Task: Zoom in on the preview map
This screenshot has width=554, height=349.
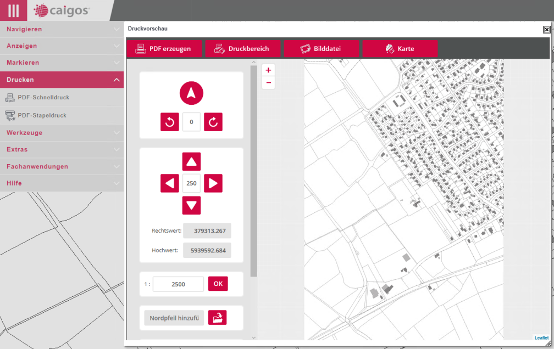Action: [x=268, y=70]
